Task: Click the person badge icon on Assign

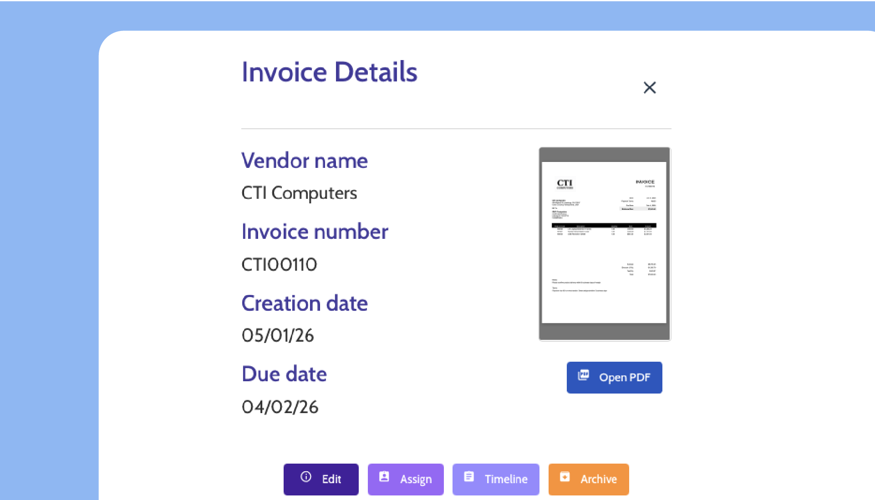Action: pyautogui.click(x=384, y=477)
